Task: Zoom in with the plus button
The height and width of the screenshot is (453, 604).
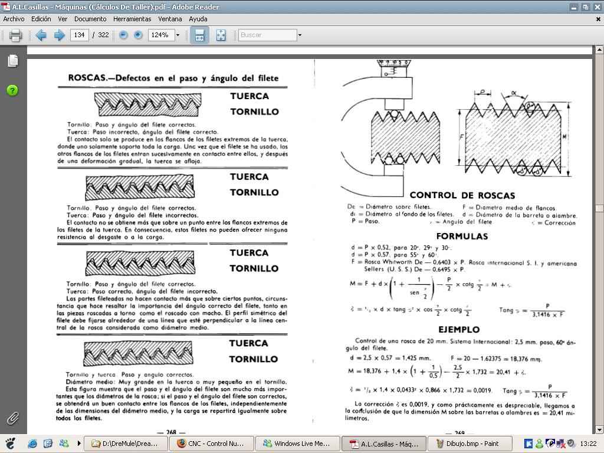Action: tap(138, 35)
